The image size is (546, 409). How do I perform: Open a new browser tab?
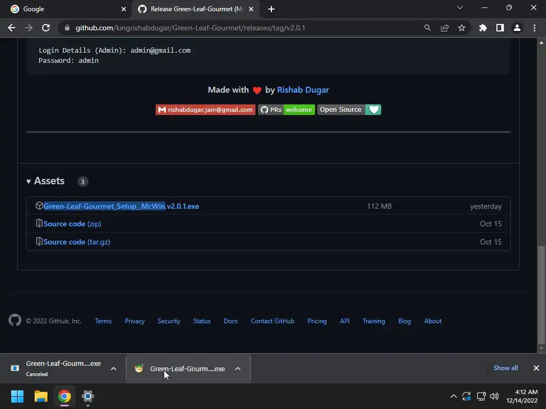pyautogui.click(x=271, y=9)
